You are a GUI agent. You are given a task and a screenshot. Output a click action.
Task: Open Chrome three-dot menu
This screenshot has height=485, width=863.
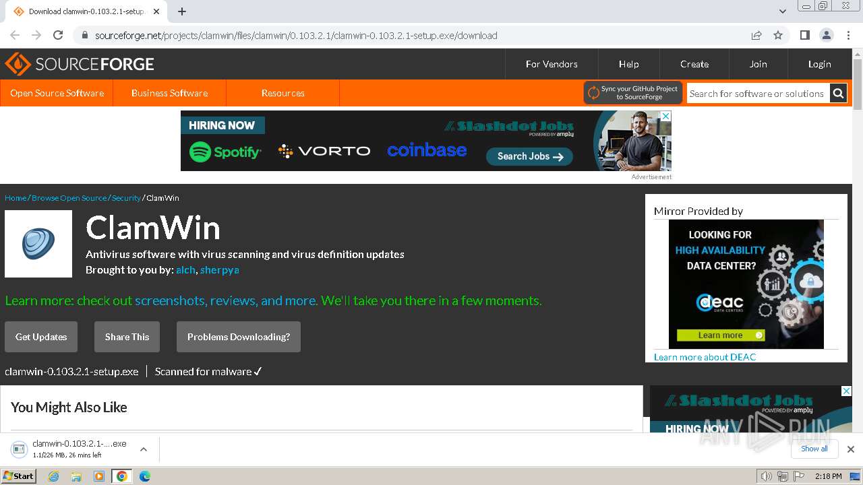[847, 36]
